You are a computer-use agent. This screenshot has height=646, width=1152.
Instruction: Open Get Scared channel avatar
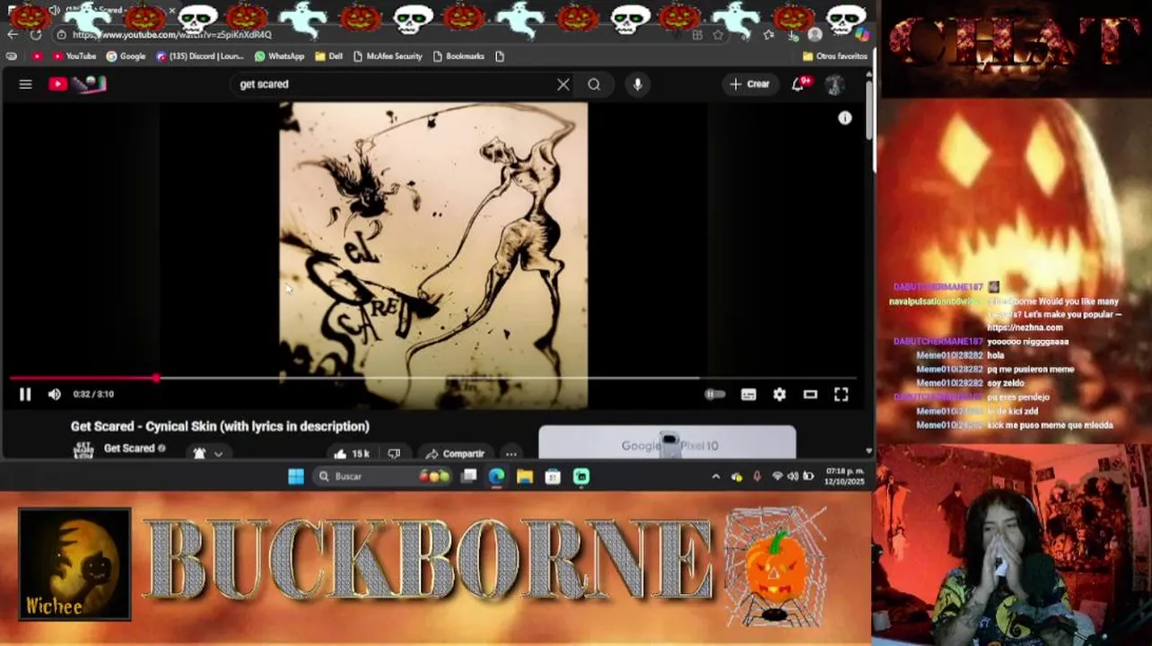(x=83, y=450)
